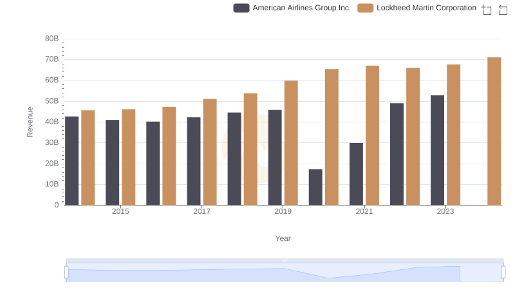Click the Lockheed Martin 2016 bar
Viewport: 515px width, 297px height.
click(x=169, y=156)
